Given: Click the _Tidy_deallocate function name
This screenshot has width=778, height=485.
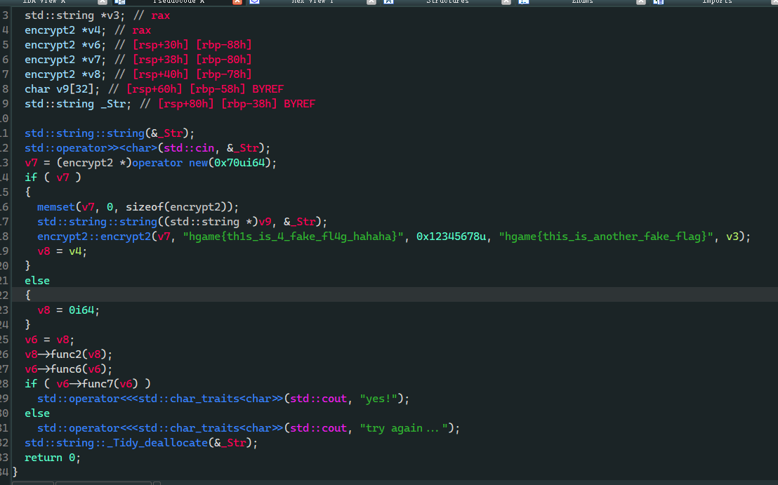Looking at the screenshot, I should click(x=167, y=443).
